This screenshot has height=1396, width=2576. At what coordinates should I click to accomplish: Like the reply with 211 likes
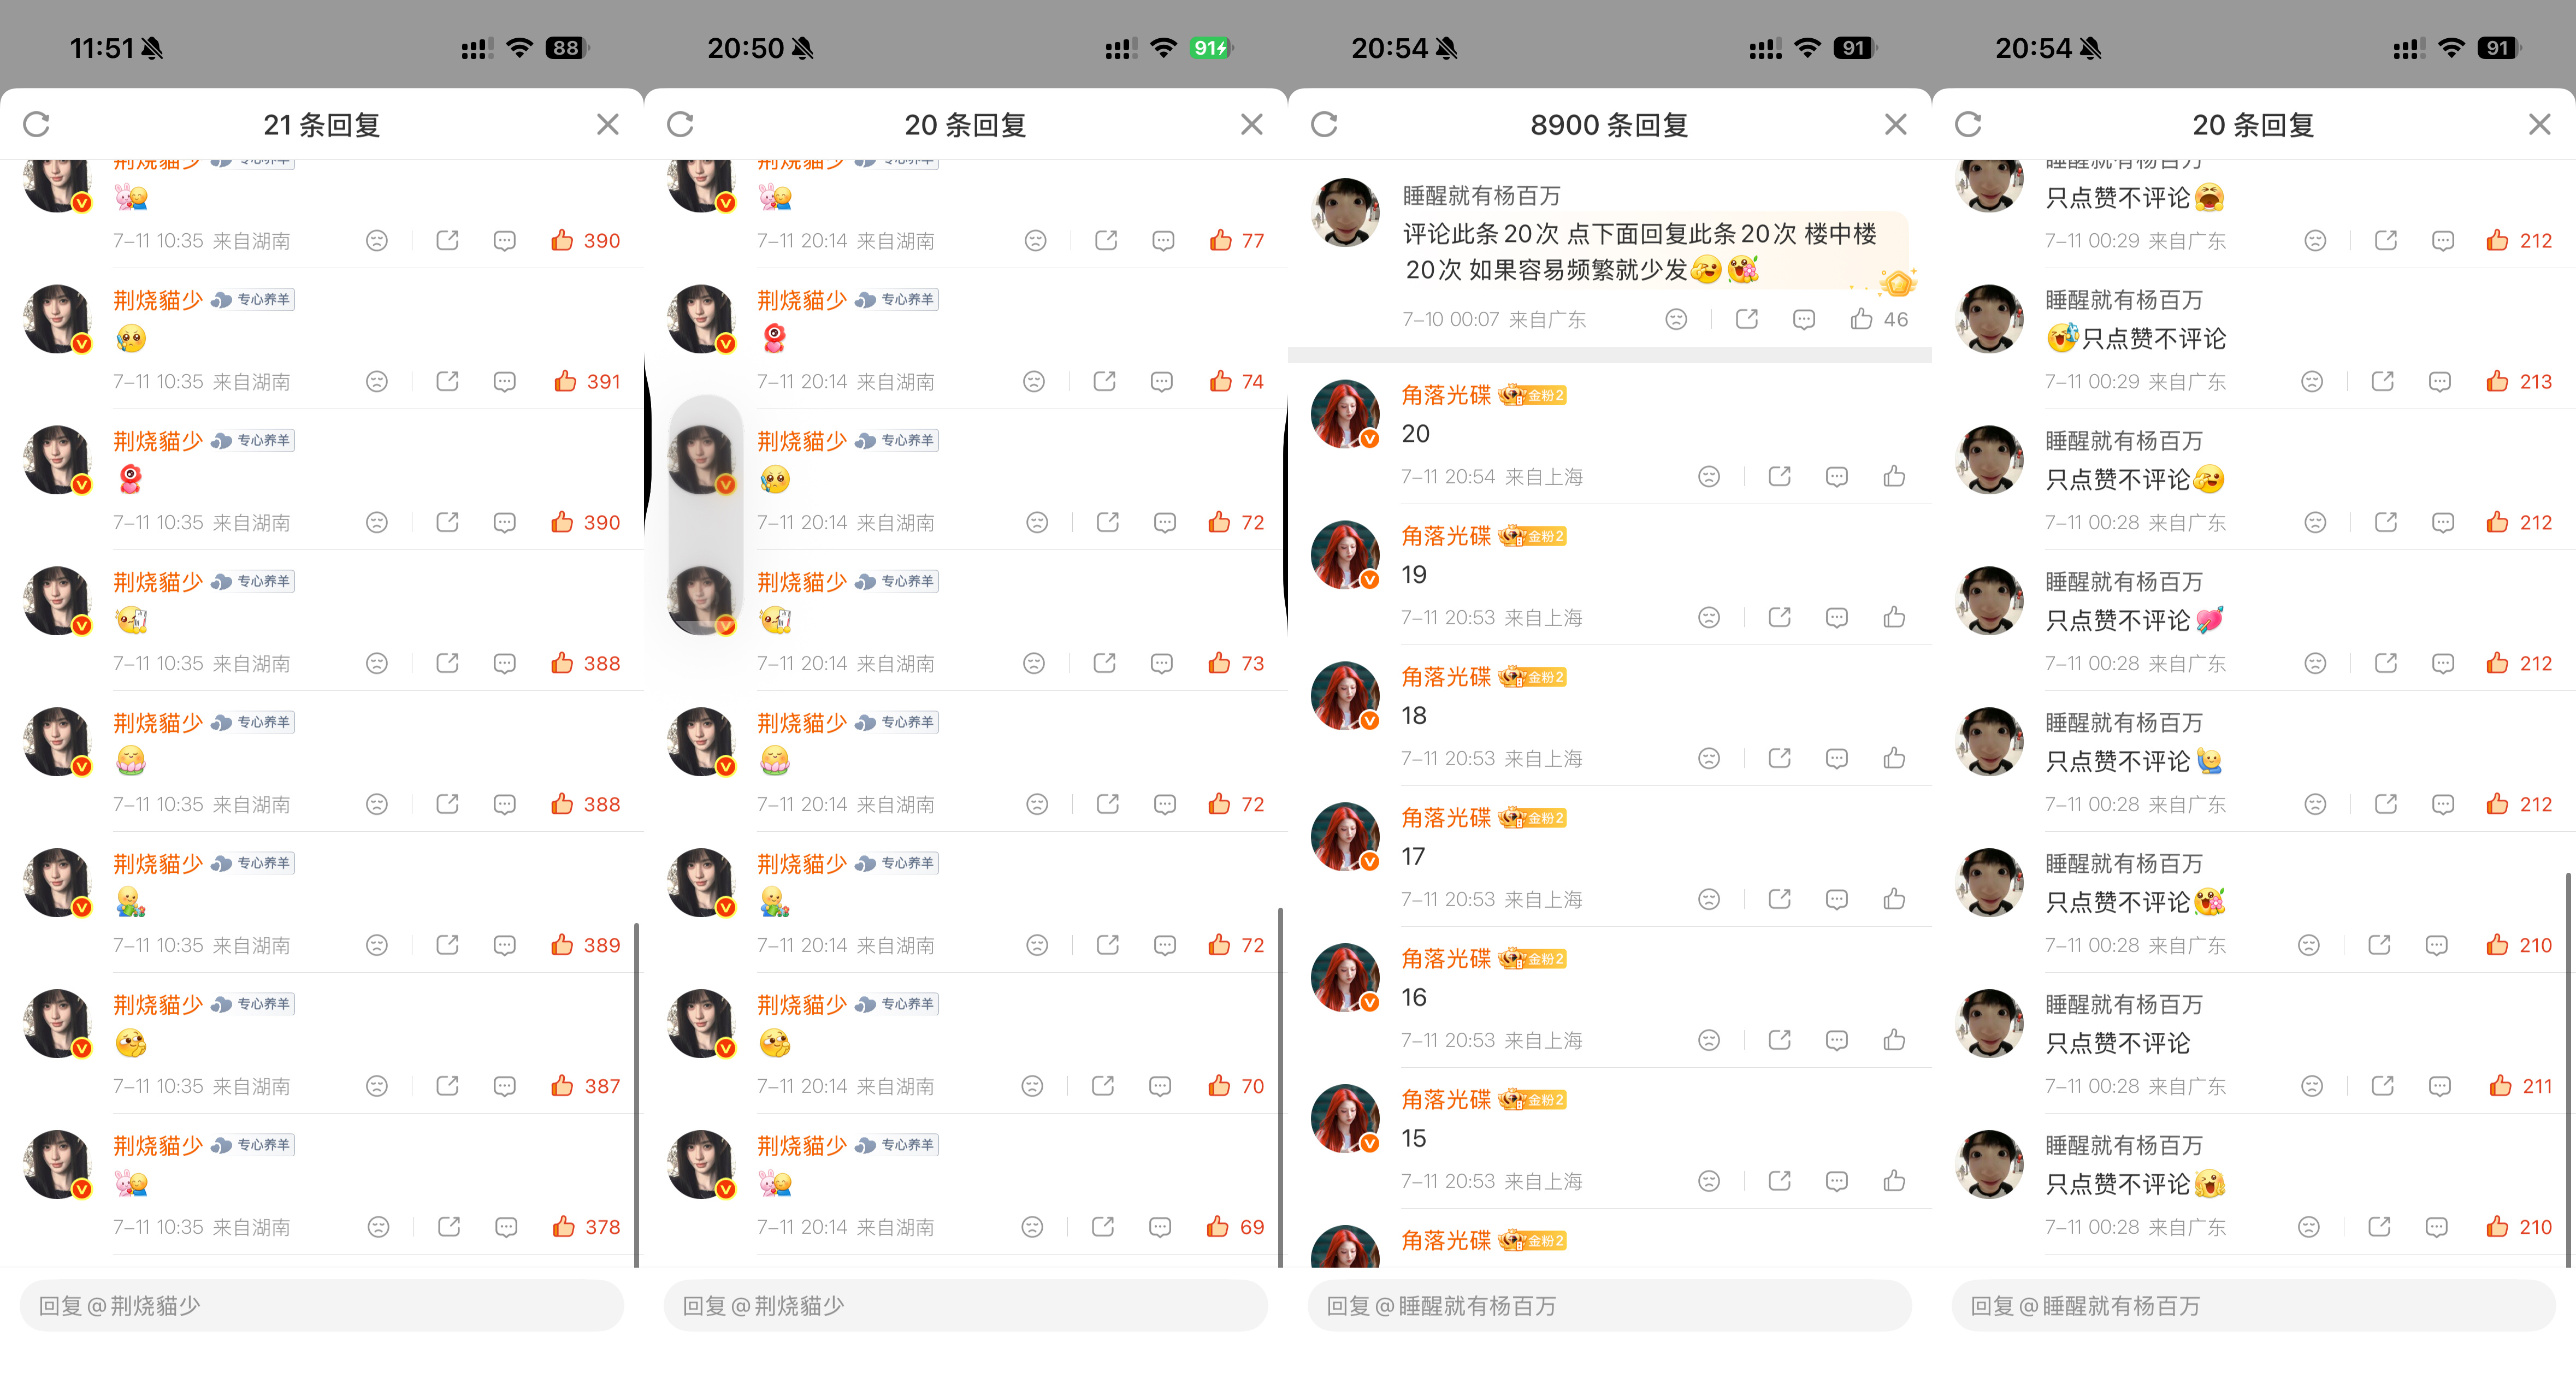(2500, 1085)
